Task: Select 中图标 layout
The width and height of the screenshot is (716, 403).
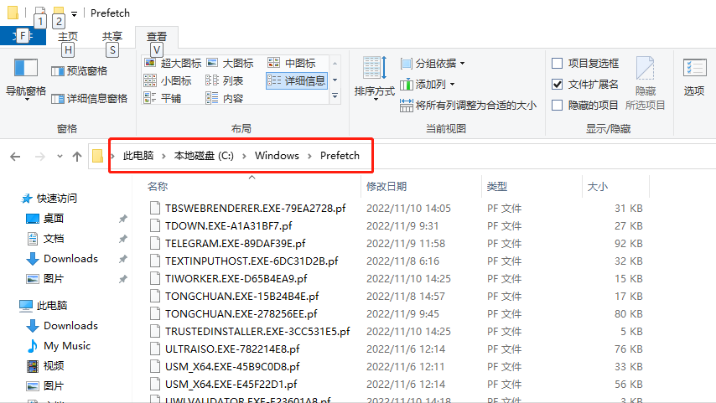Action: click(292, 63)
